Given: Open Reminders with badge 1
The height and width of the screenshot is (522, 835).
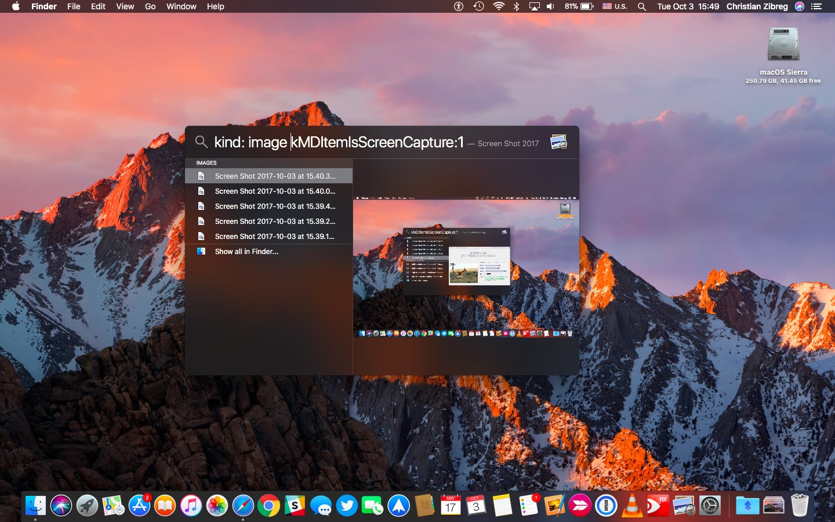Looking at the screenshot, I should pos(528,506).
